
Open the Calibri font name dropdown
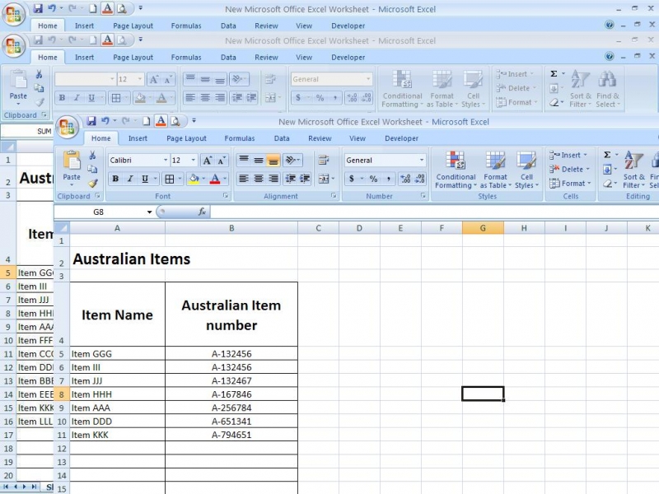pos(165,161)
